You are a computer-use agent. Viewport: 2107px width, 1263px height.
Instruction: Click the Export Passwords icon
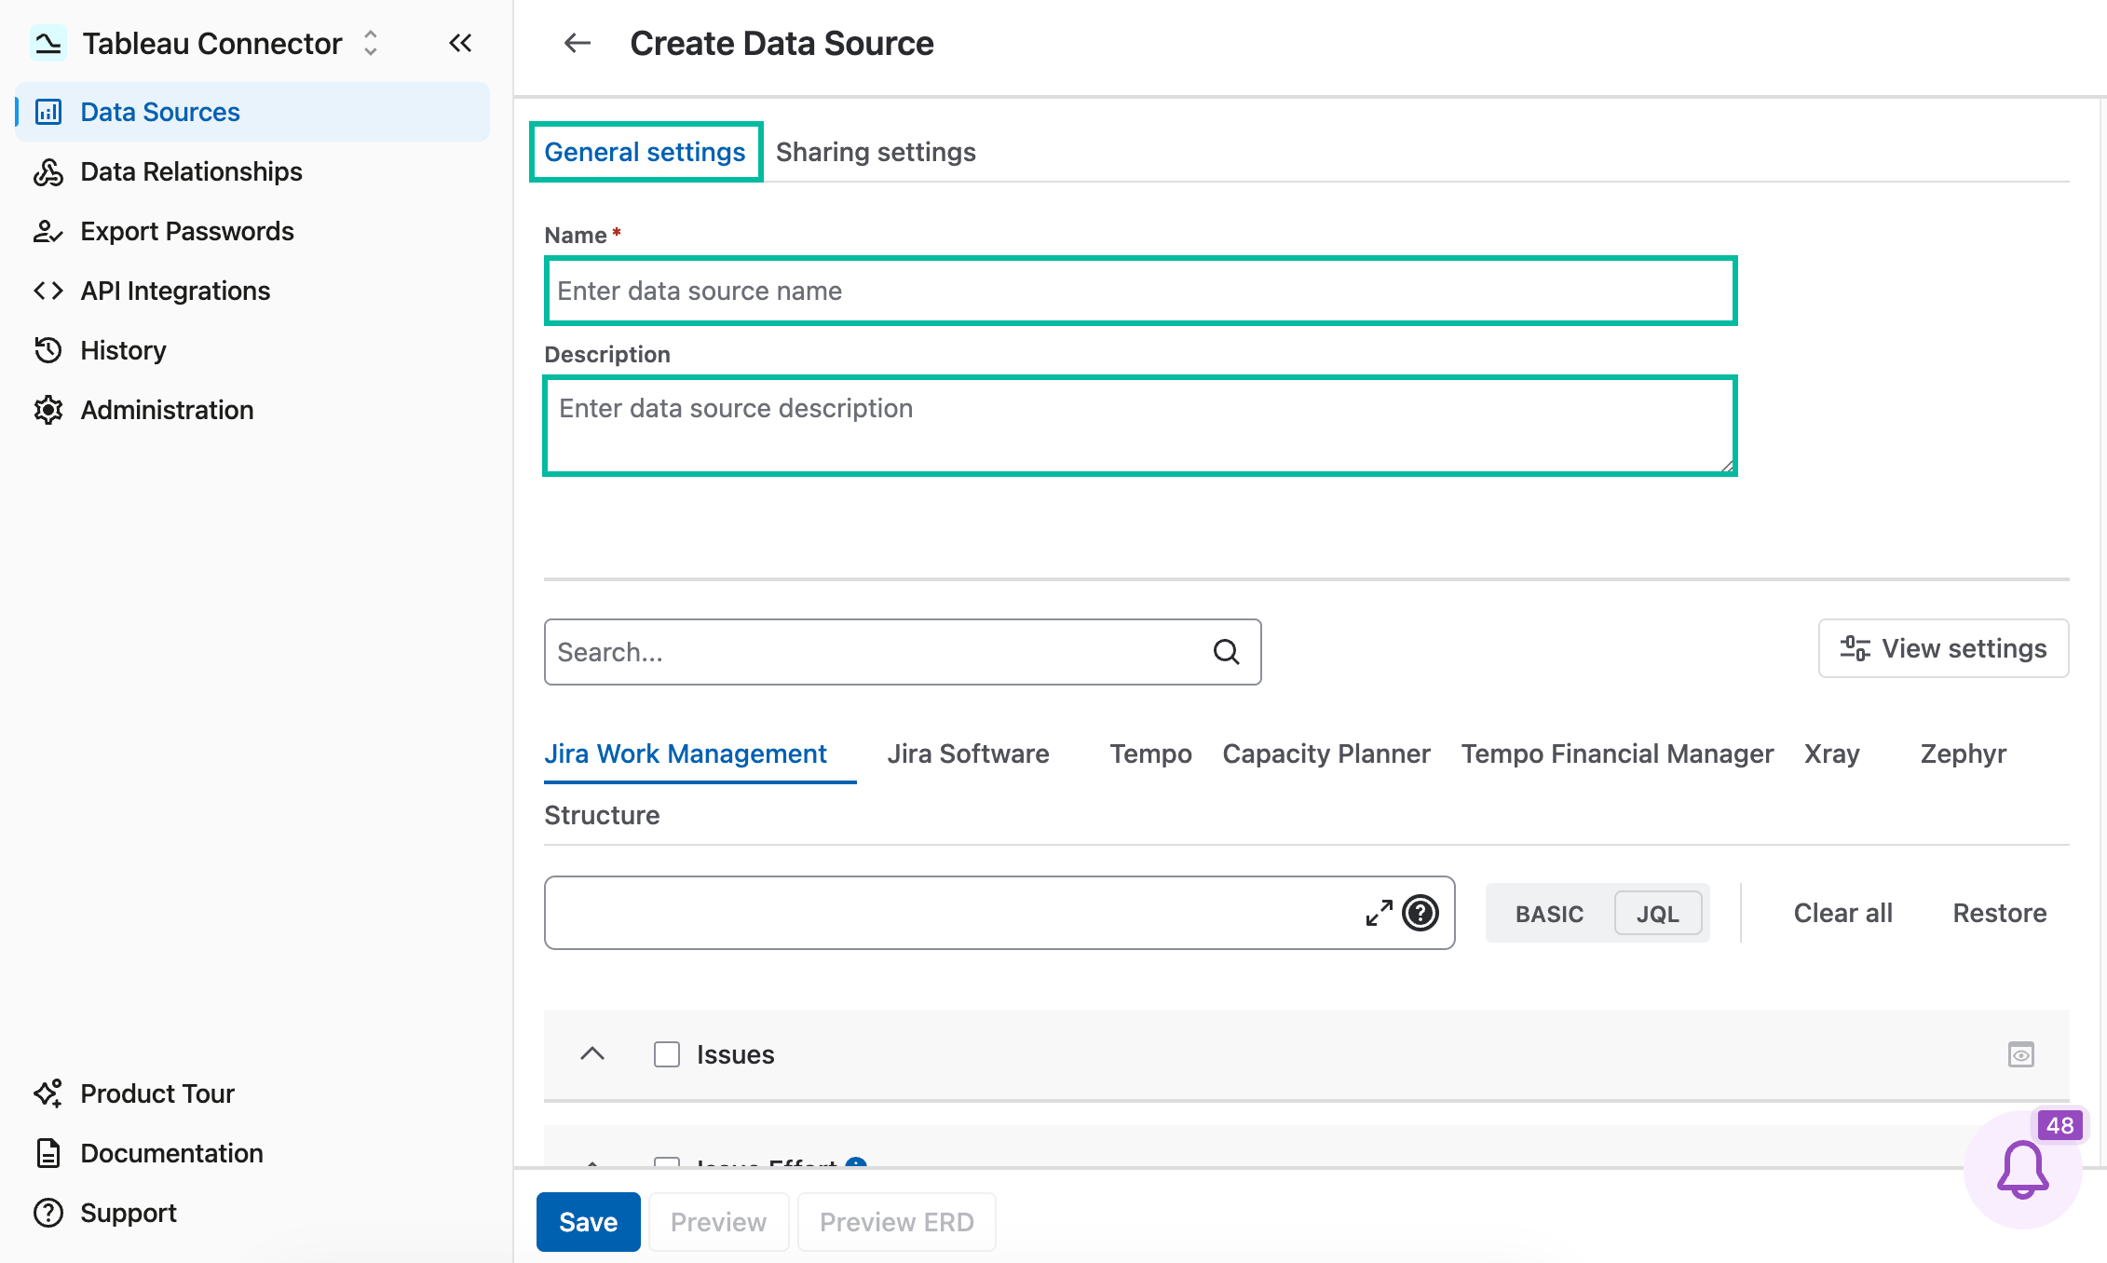[48, 231]
